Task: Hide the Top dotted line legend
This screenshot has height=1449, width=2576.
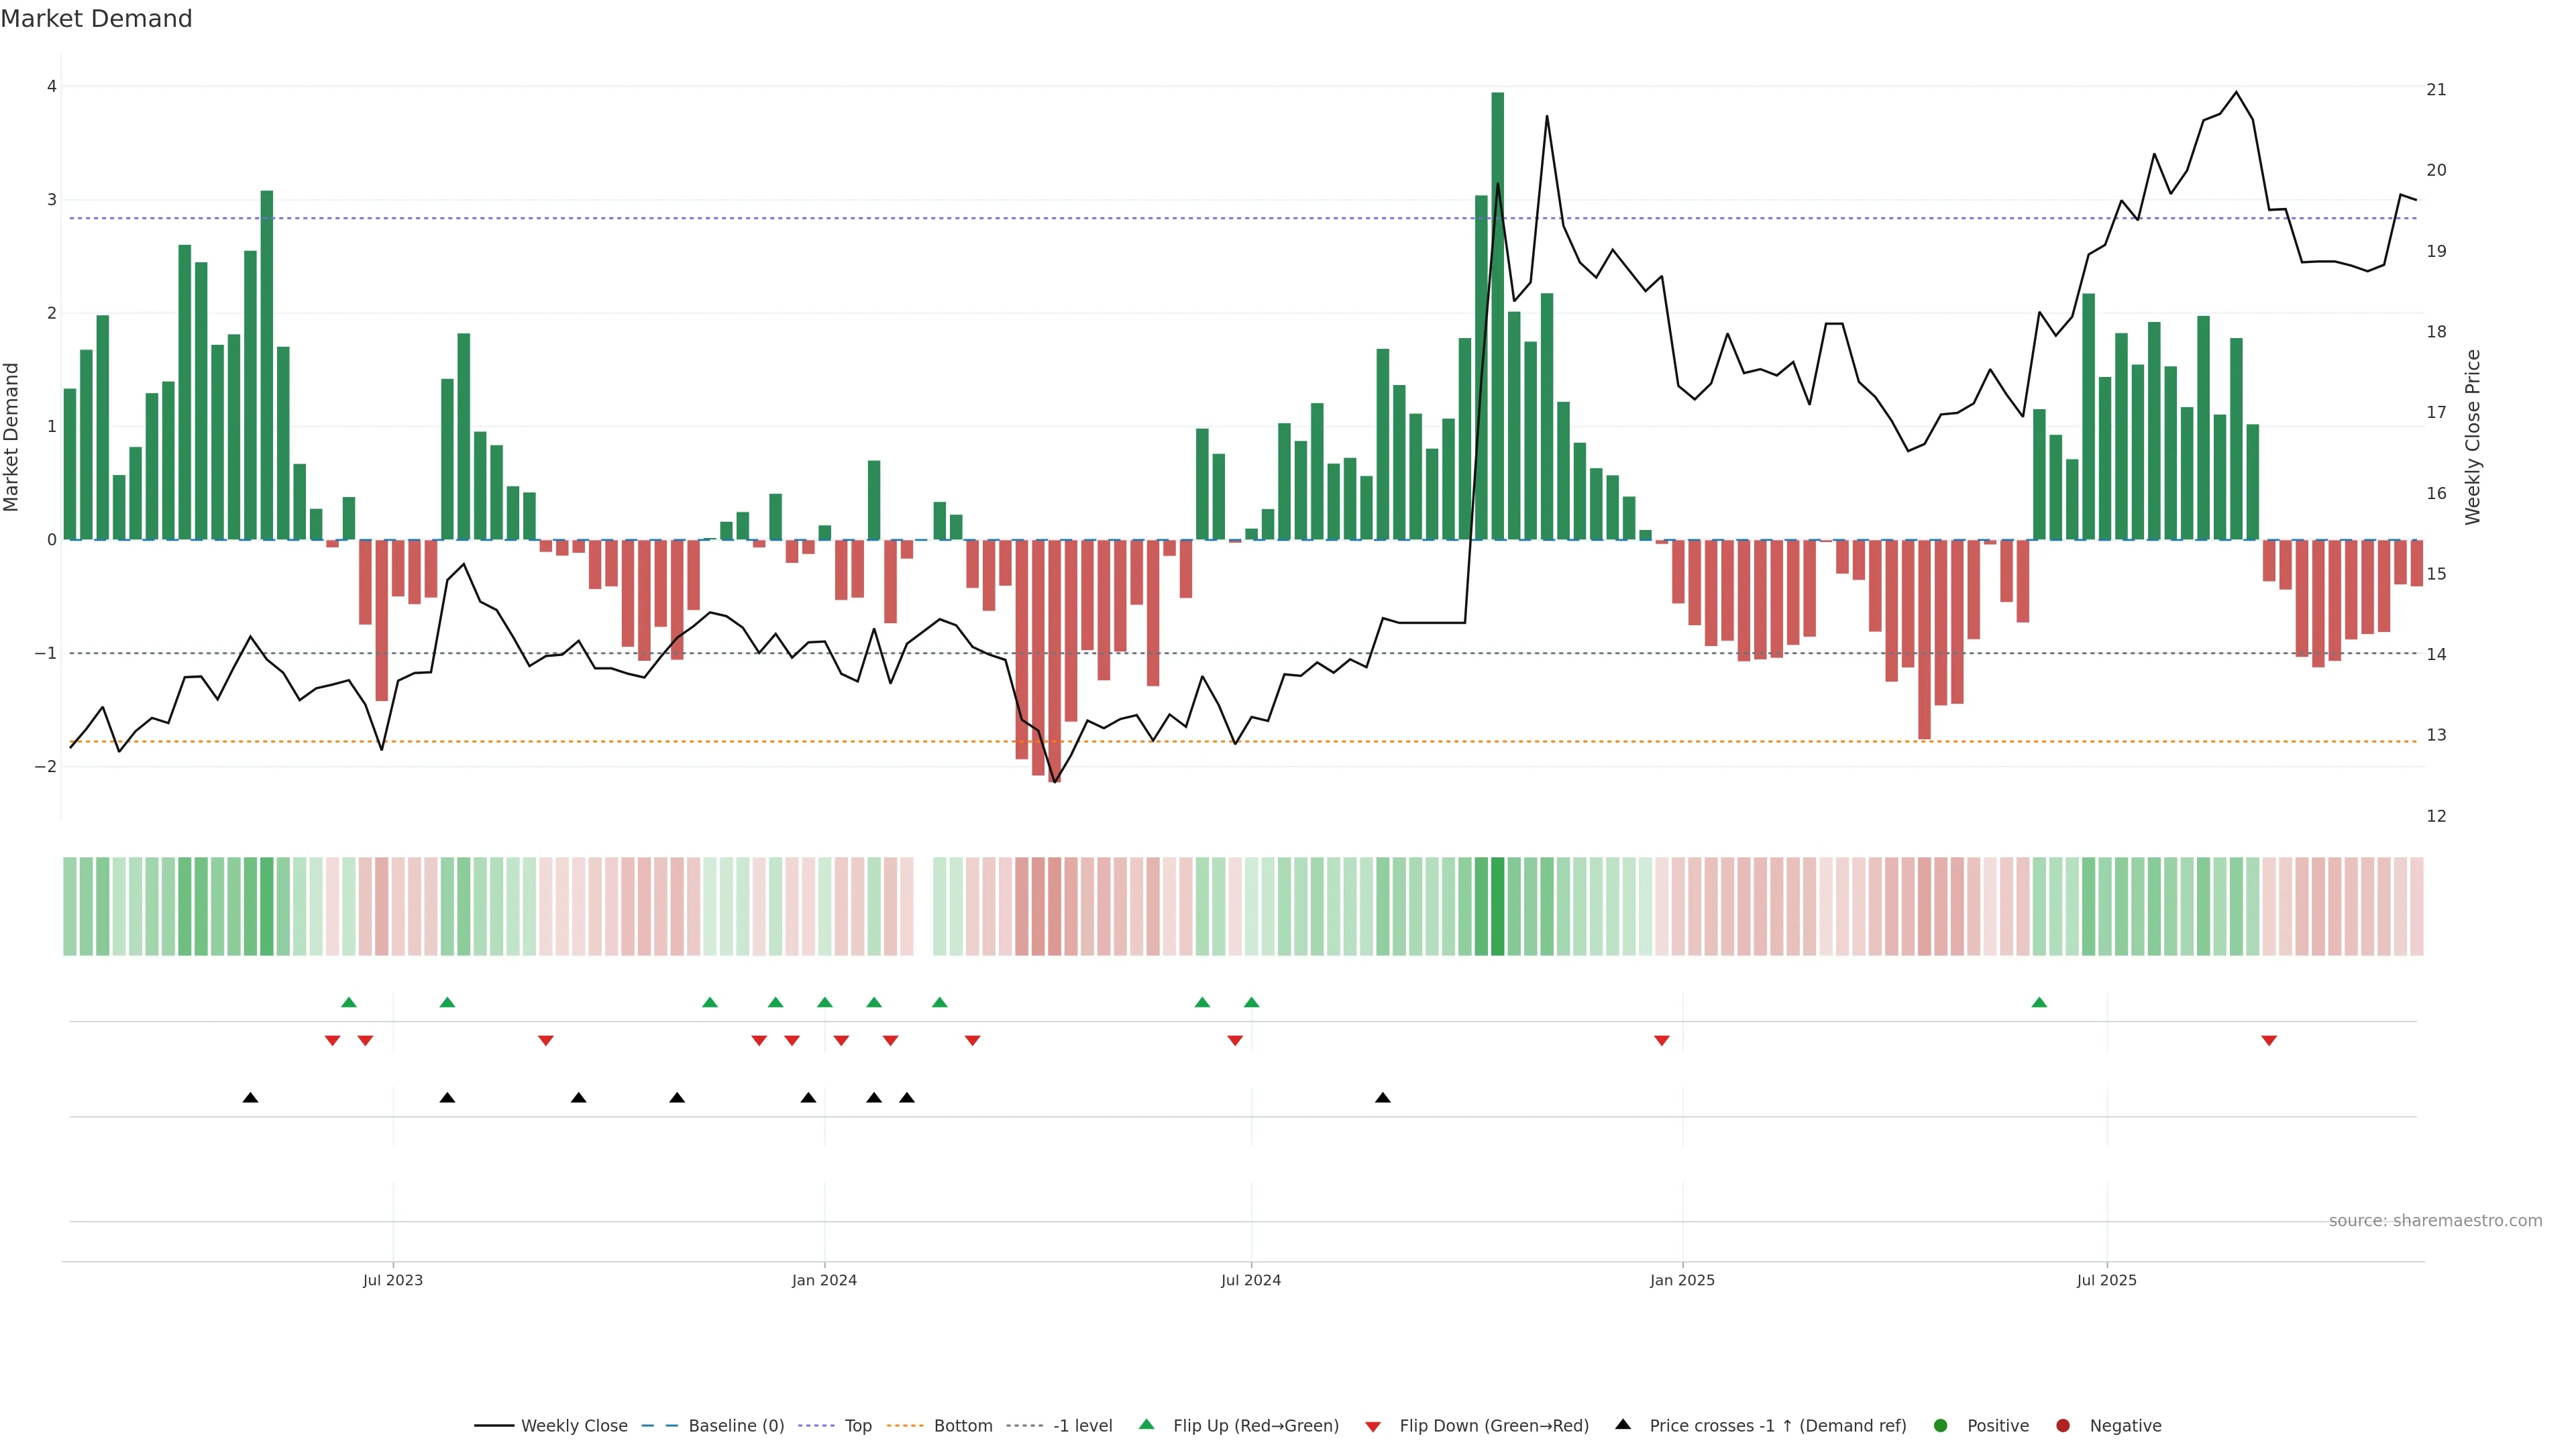Action: (857, 1426)
